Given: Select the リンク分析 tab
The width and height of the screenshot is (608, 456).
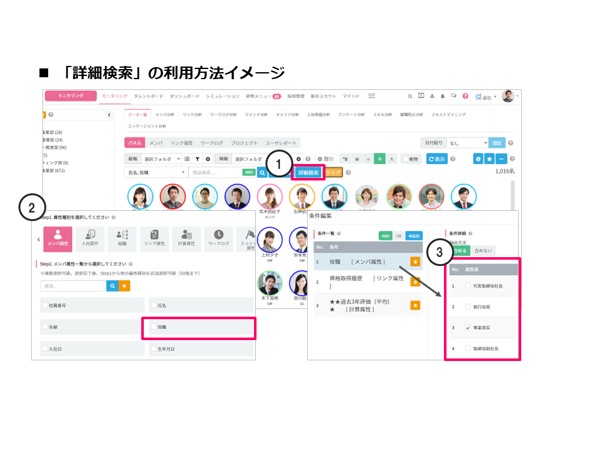Looking at the screenshot, I should pos(192,115).
